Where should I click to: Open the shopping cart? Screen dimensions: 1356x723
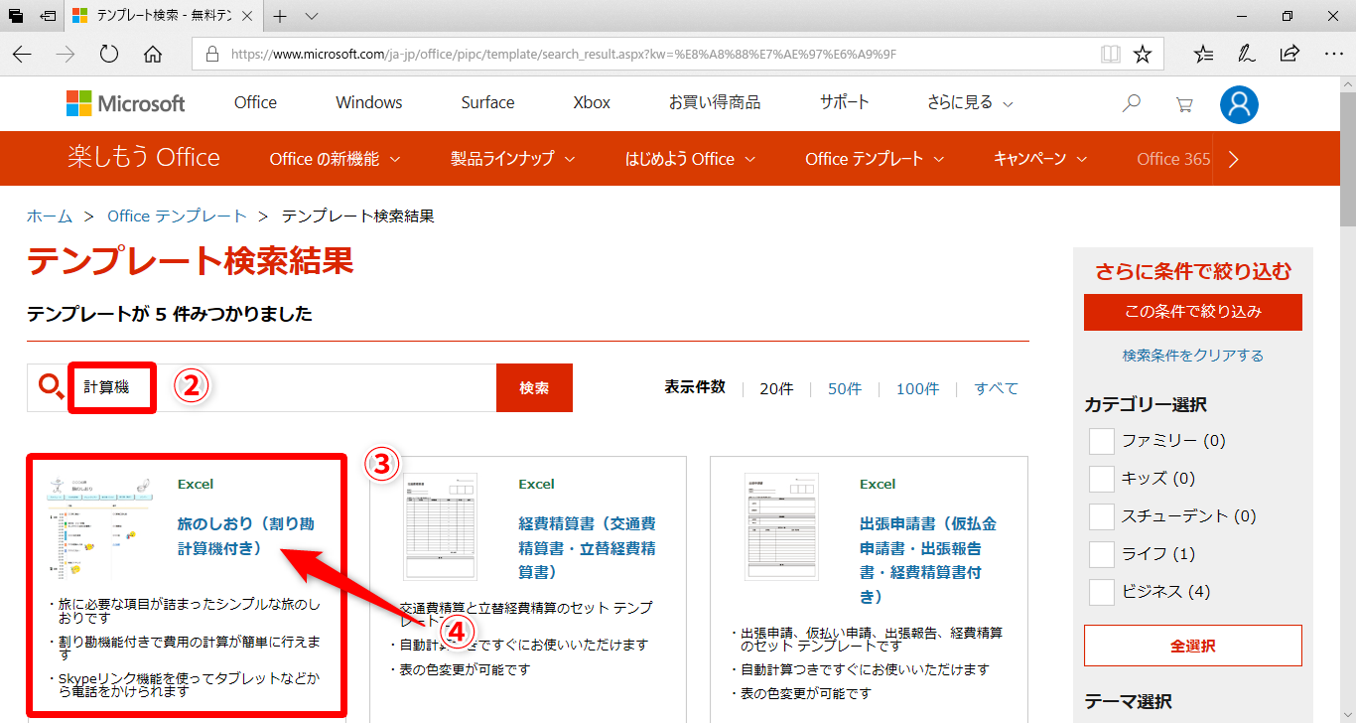pos(1183,103)
